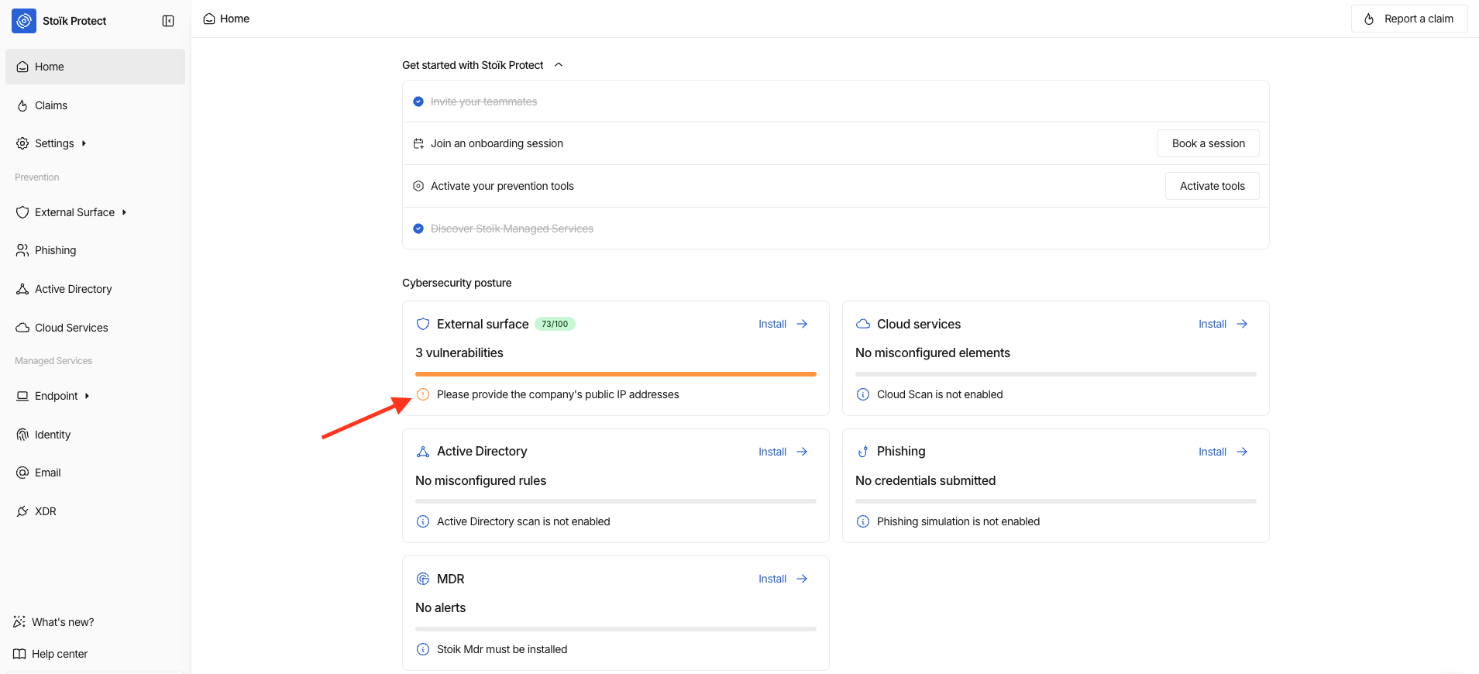1479x674 pixels.
Task: Click the shield icon in External surface card
Action: tap(423, 324)
